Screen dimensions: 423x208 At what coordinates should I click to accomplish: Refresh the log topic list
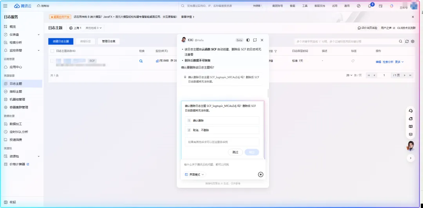point(407,41)
